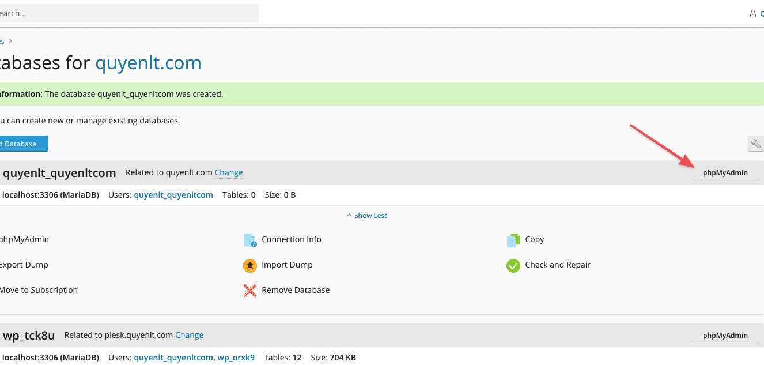764x365 pixels.
Task: Open the wp_orxk9 user link
Action: 236,358
